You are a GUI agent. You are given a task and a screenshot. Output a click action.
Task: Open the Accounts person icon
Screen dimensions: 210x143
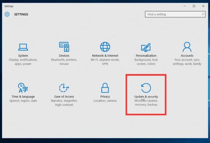pyautogui.click(x=187, y=47)
